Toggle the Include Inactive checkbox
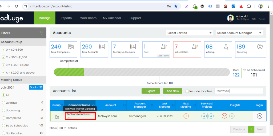This screenshot has width=273, height=136. 187,91
